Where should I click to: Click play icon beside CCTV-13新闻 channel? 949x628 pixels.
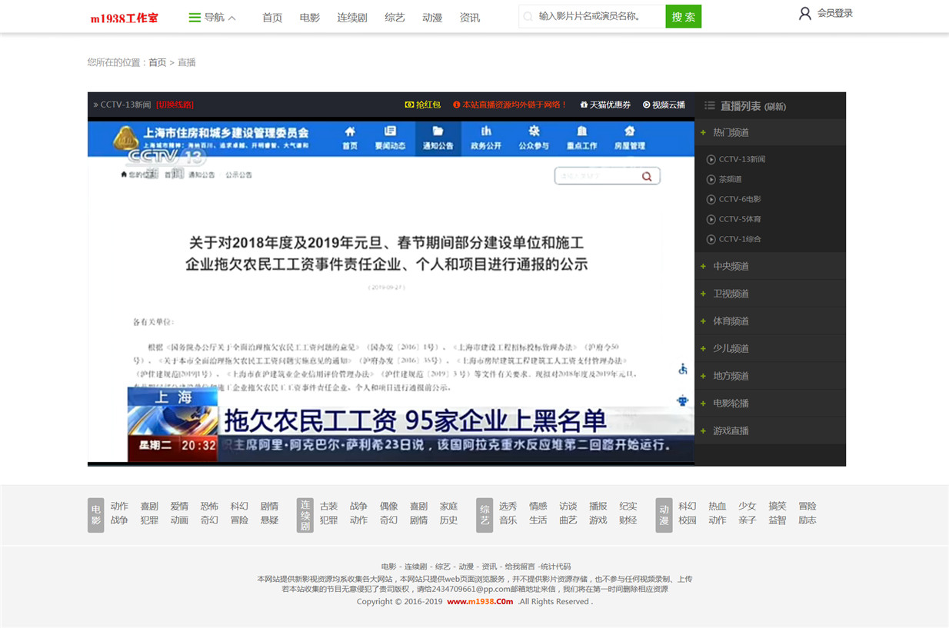click(x=711, y=159)
